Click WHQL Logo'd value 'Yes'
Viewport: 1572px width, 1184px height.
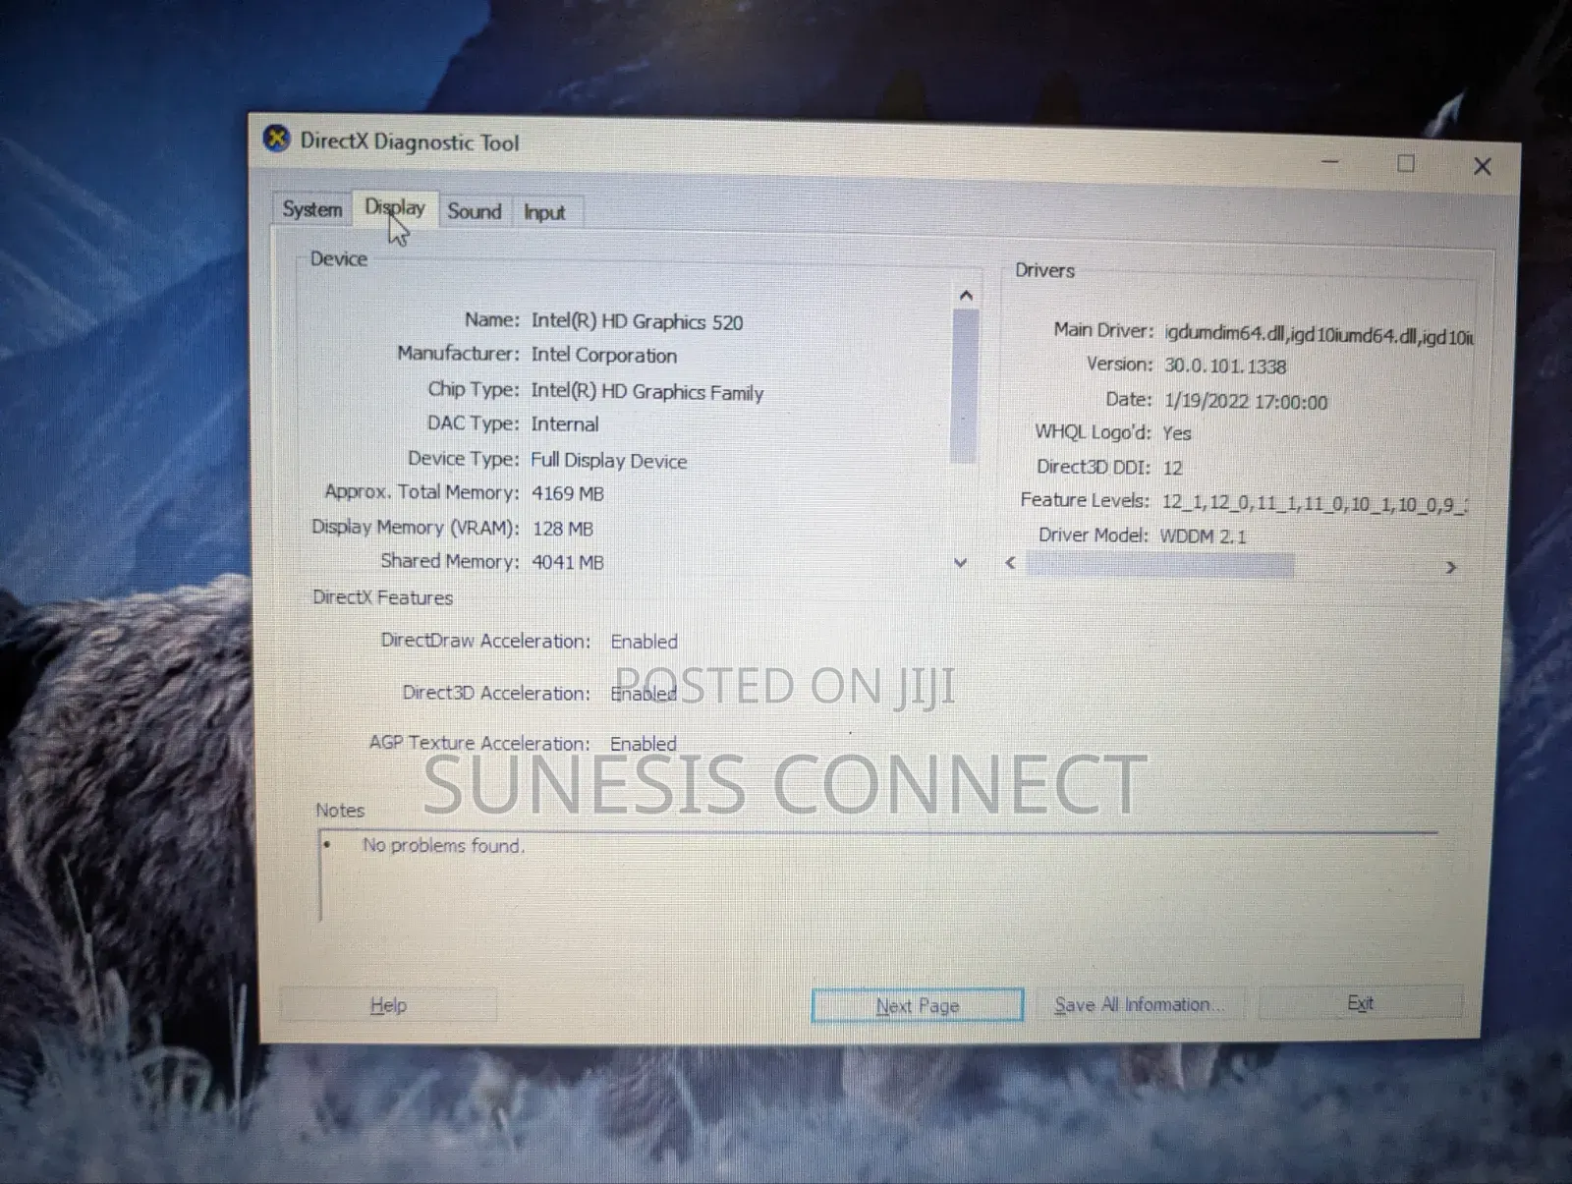[1177, 433]
